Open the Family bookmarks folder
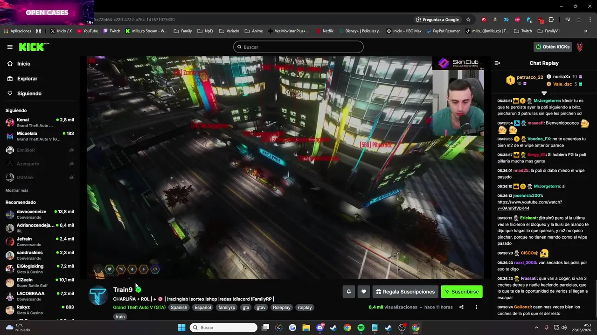Screen dimensions: 597x335 pyautogui.click(x=182, y=31)
